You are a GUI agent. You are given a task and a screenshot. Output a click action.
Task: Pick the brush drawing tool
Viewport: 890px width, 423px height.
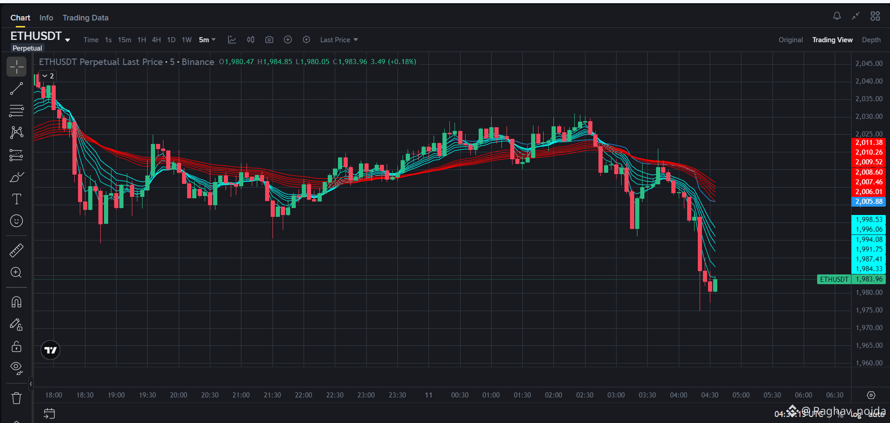(x=16, y=177)
